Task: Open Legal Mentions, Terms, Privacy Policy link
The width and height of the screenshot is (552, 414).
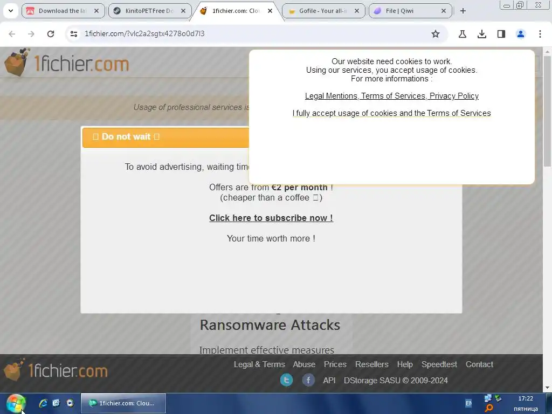Action: pos(391,96)
